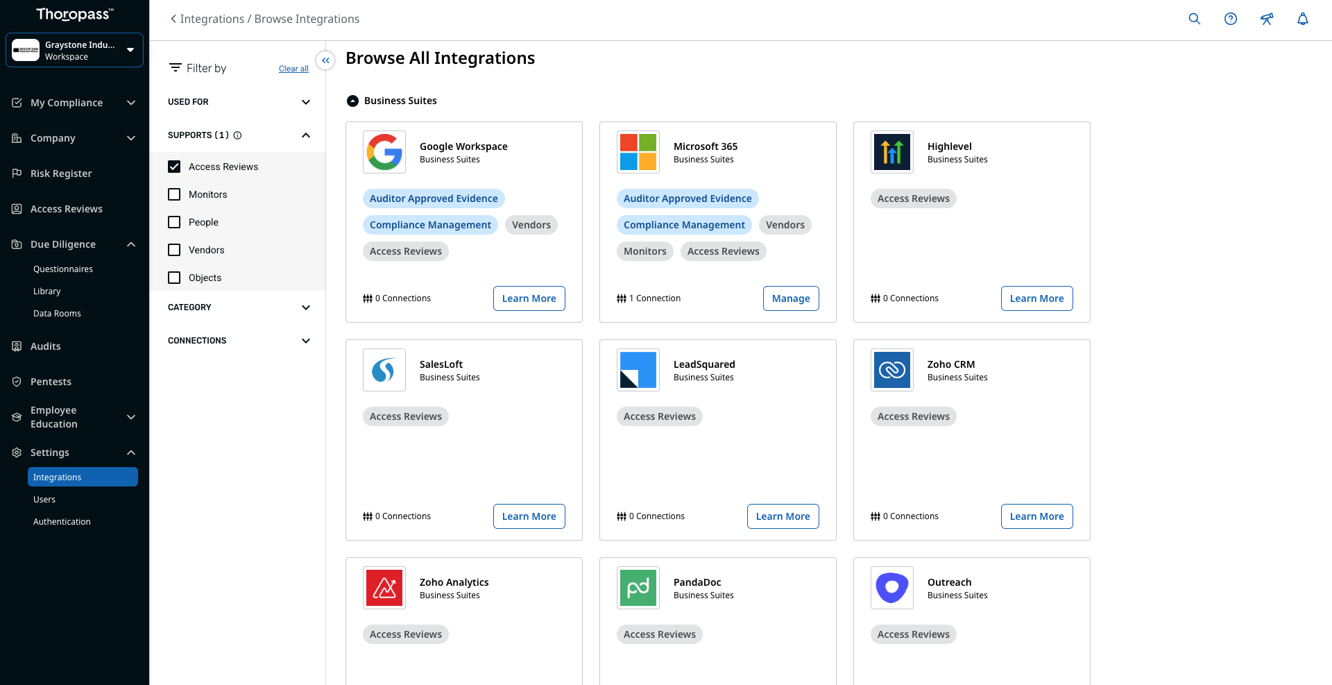The width and height of the screenshot is (1332, 685).
Task: Check the Monitors filter
Action: coord(174,194)
